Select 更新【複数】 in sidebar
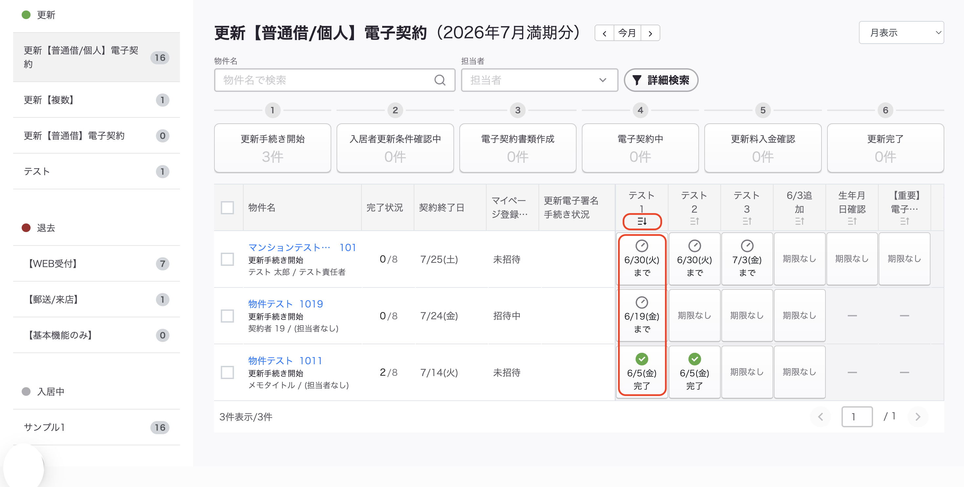 (x=97, y=100)
